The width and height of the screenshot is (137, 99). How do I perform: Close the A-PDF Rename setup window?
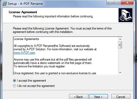point(127,3)
